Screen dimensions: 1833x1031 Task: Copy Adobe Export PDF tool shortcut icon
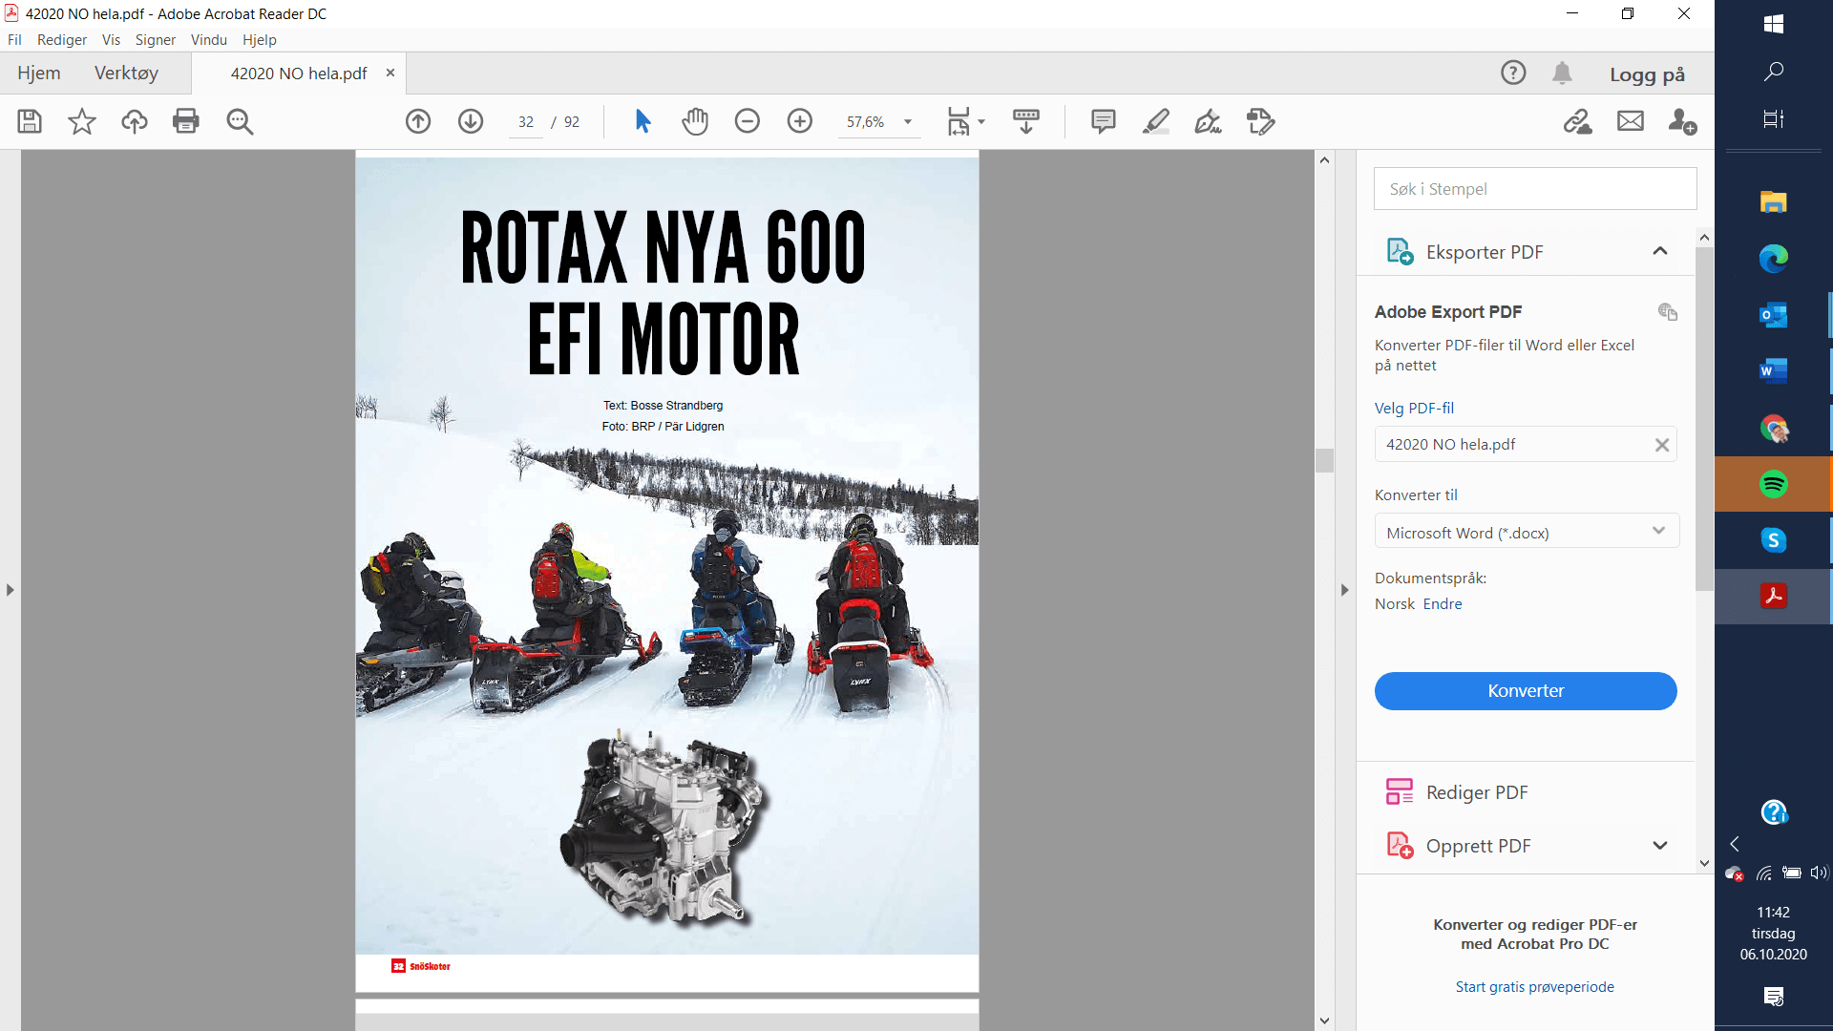(x=1668, y=311)
